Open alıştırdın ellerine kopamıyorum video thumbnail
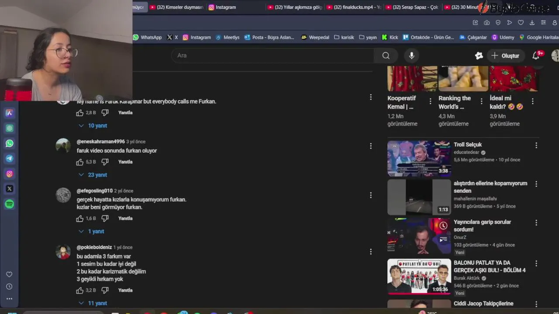This screenshot has width=559, height=314. coord(419,197)
